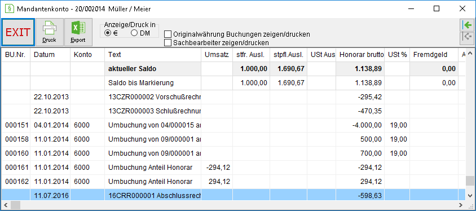The width and height of the screenshot is (476, 211).
Task: Select booking number 000161
Action: point(17,168)
